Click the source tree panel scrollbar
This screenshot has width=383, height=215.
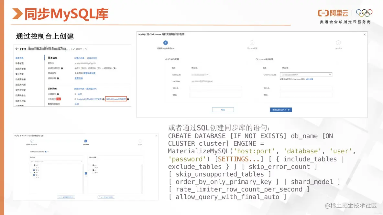83,179
